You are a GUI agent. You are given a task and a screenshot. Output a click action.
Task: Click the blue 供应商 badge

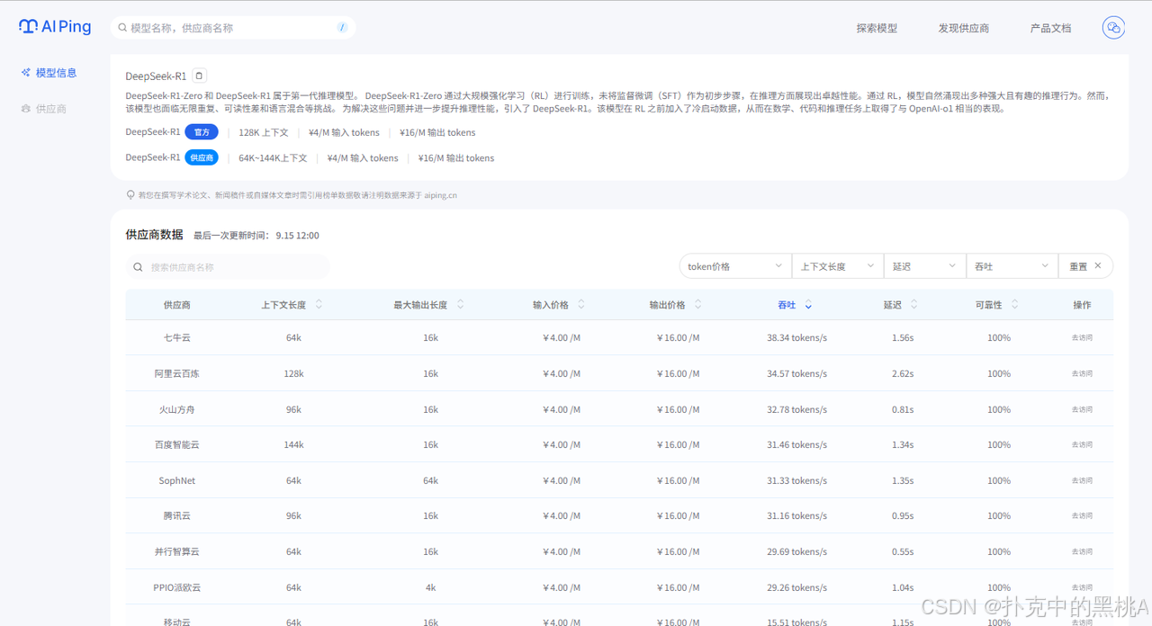click(202, 157)
